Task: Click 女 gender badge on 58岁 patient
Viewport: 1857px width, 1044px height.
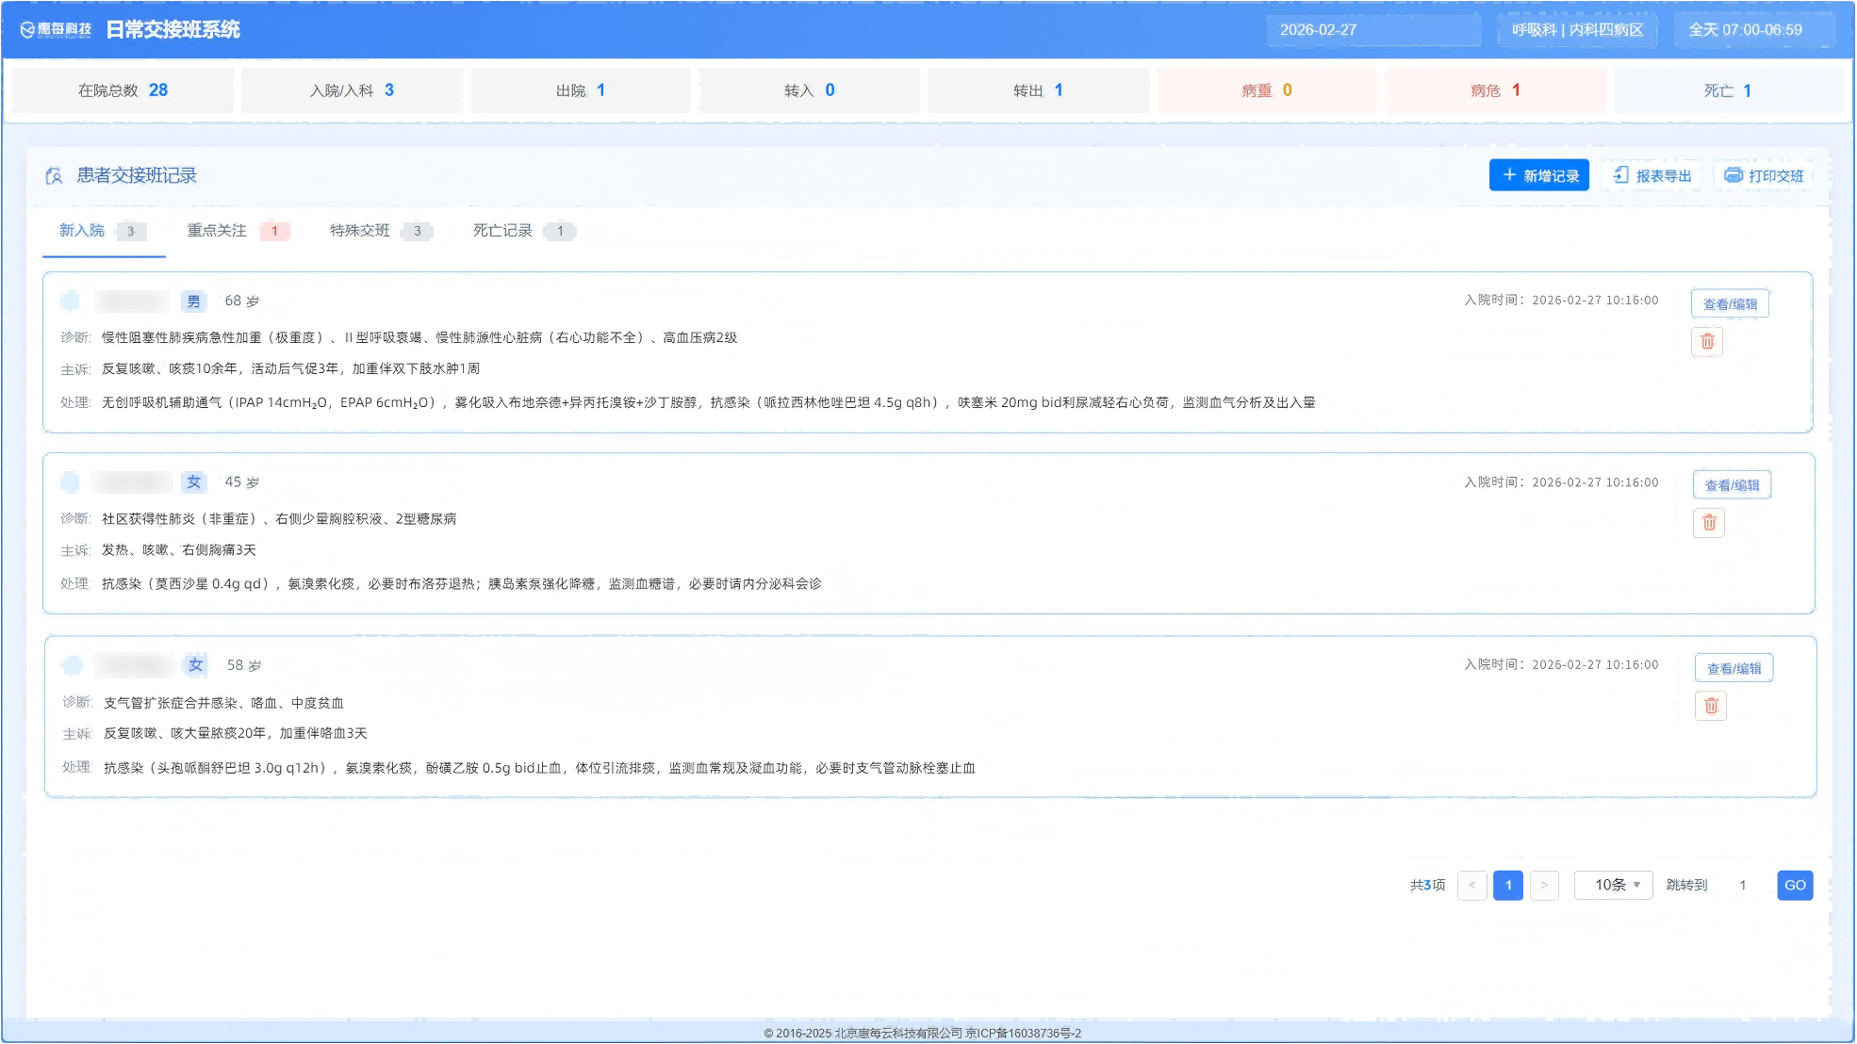Action: [195, 665]
